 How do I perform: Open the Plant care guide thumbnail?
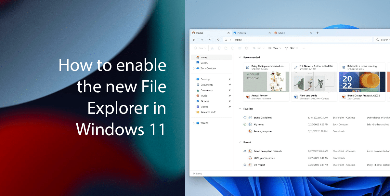[314, 82]
